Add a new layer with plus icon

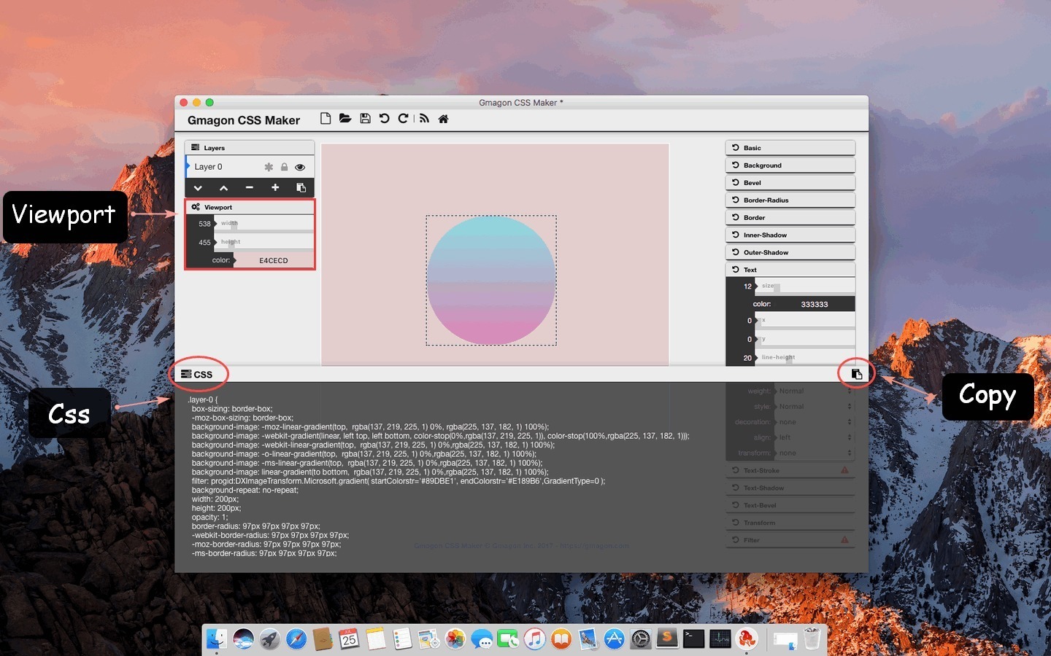pos(275,188)
